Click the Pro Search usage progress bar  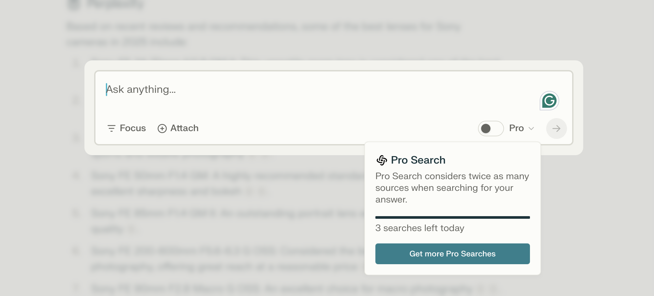(452, 217)
